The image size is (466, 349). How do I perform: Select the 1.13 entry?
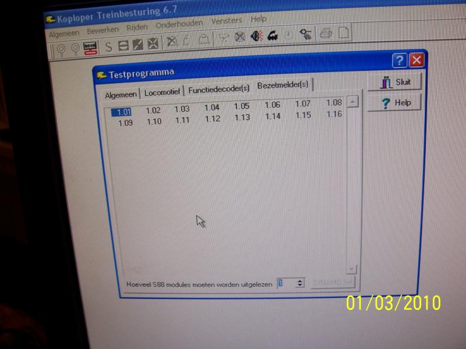tap(242, 117)
